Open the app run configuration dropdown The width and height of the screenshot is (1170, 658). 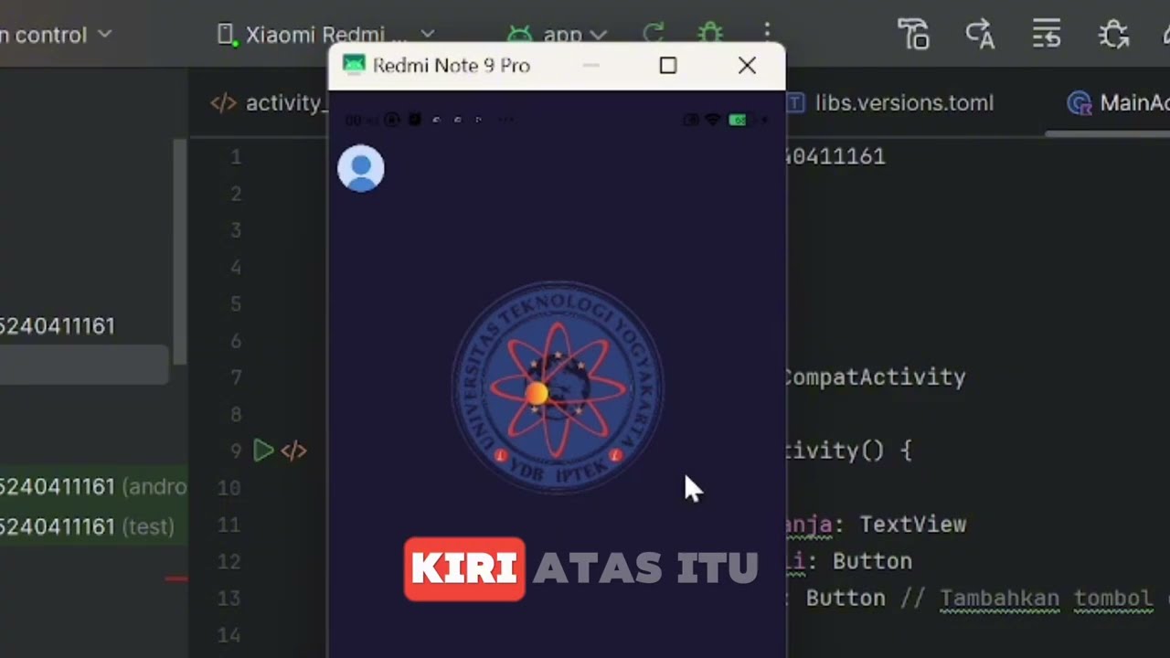tap(557, 35)
